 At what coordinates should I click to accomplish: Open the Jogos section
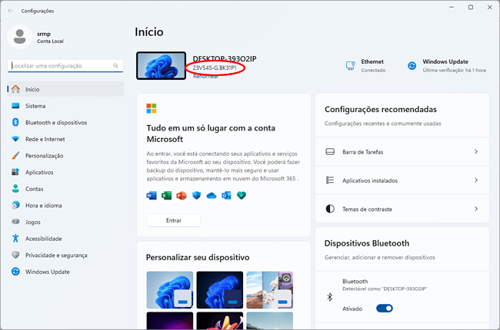(x=65, y=222)
